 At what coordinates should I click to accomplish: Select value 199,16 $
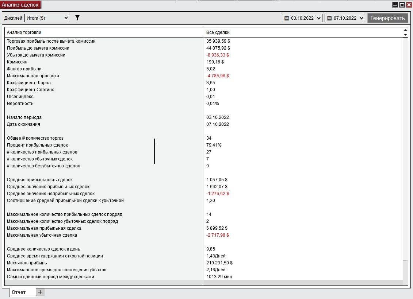[x=215, y=62]
